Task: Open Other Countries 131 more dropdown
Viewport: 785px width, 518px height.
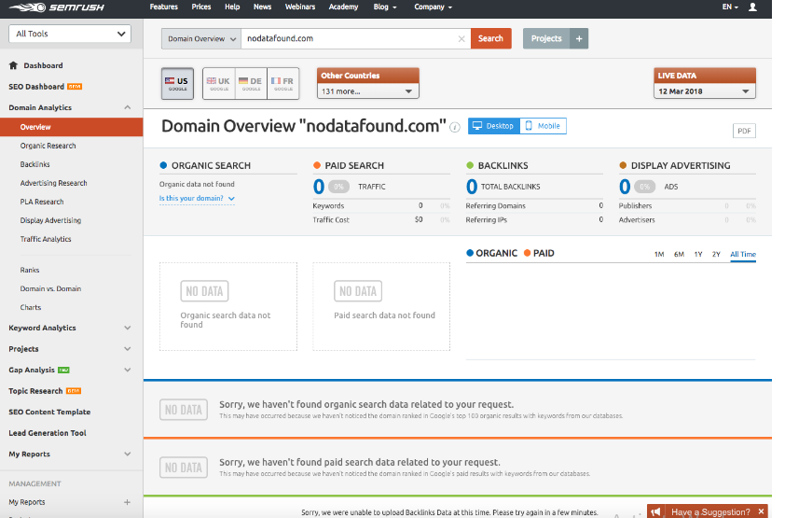Action: [367, 91]
